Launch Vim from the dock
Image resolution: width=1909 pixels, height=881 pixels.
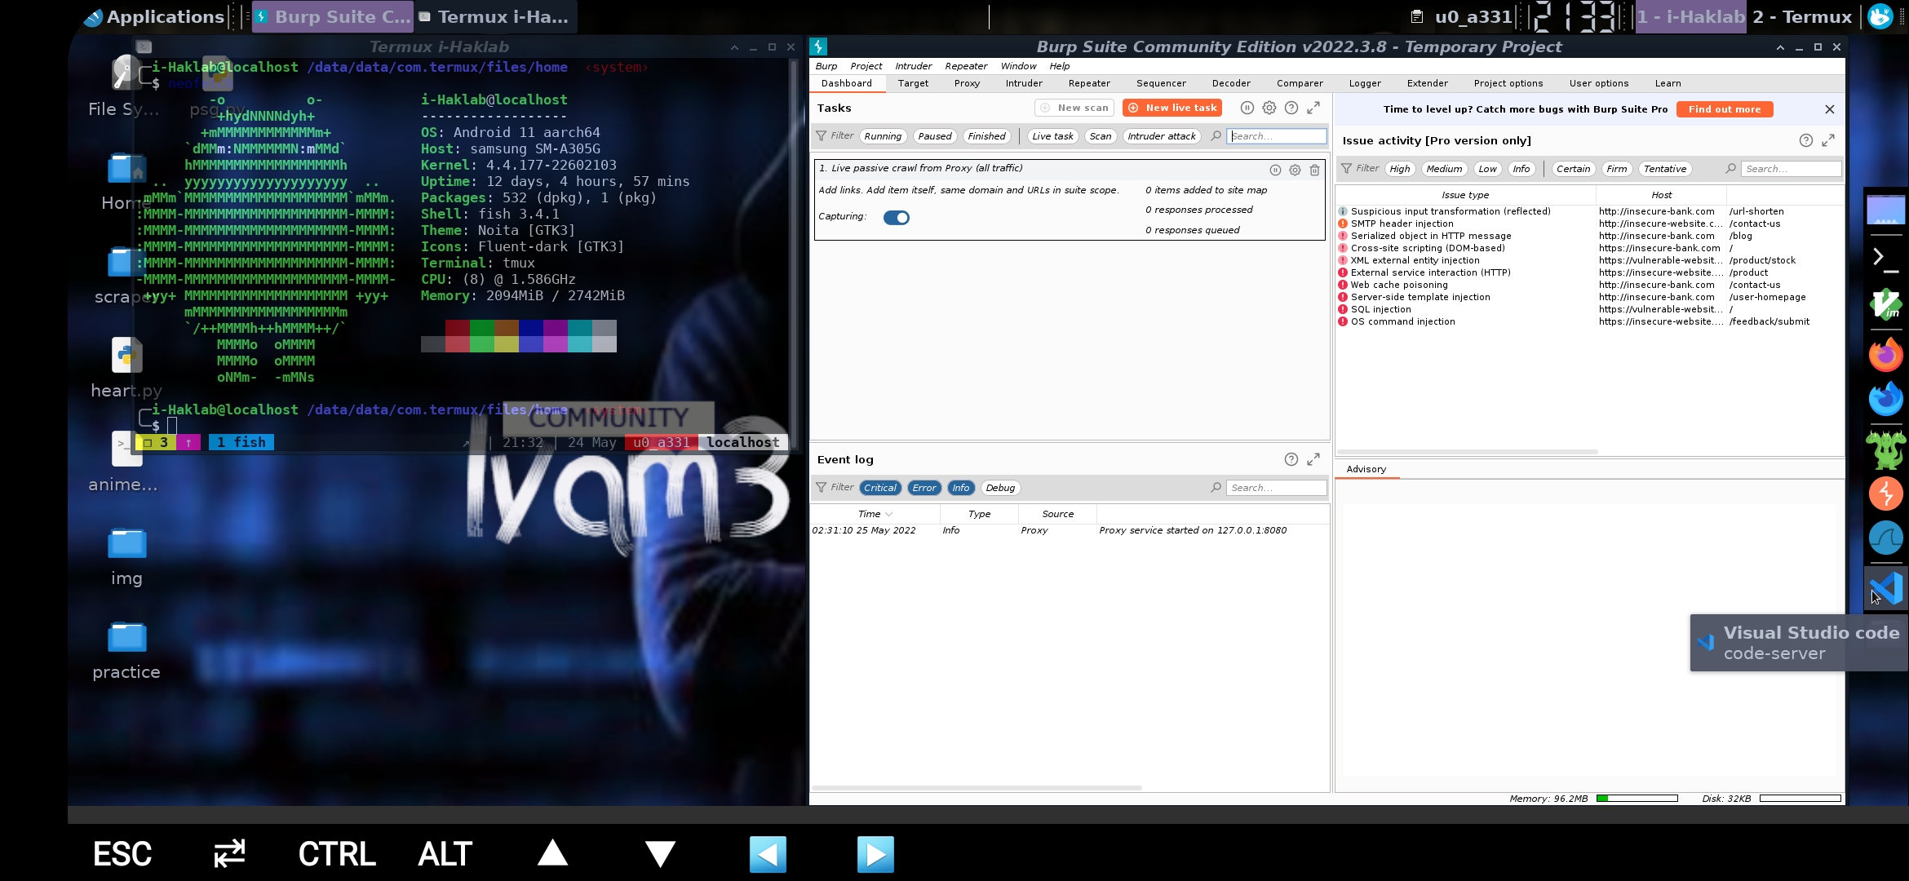(1885, 305)
